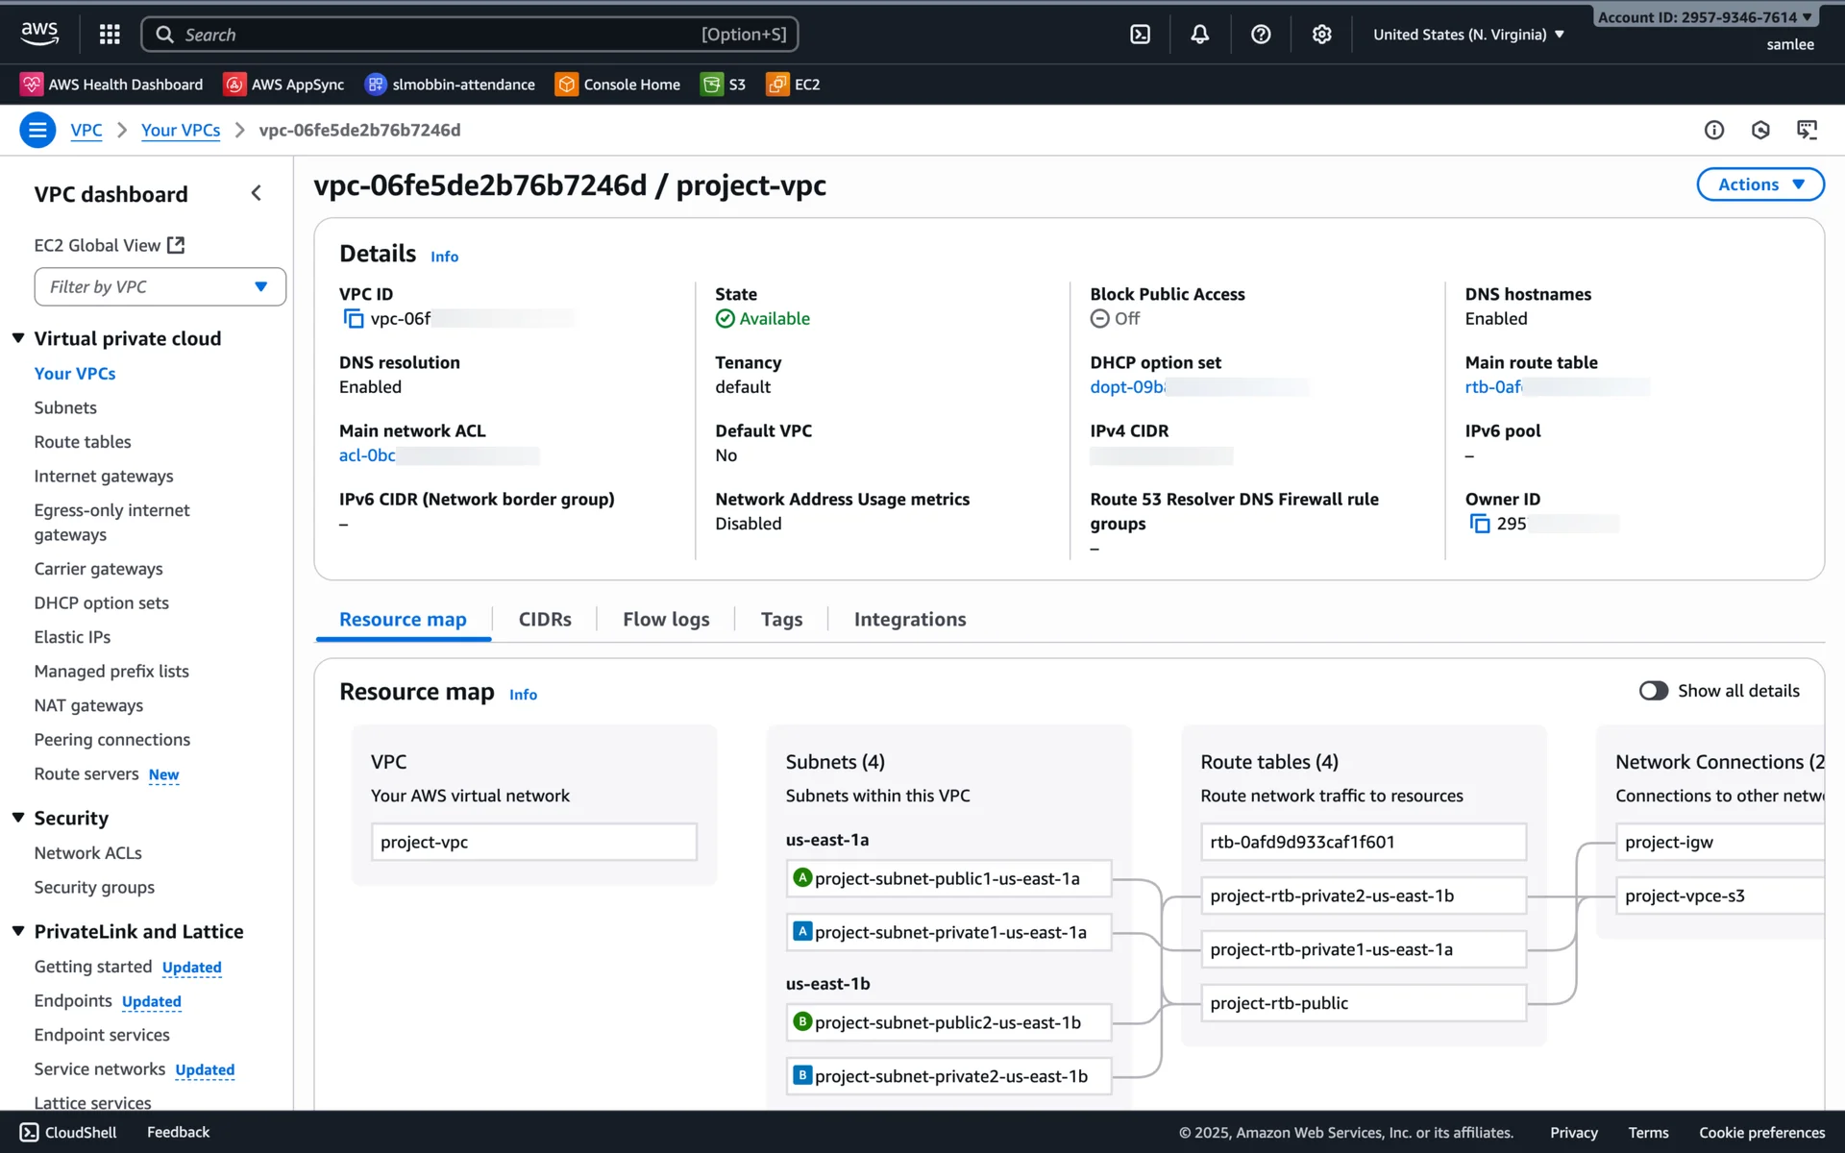The height and width of the screenshot is (1153, 1845).
Task: Click the Your VPCs breadcrumb link
Action: (181, 130)
